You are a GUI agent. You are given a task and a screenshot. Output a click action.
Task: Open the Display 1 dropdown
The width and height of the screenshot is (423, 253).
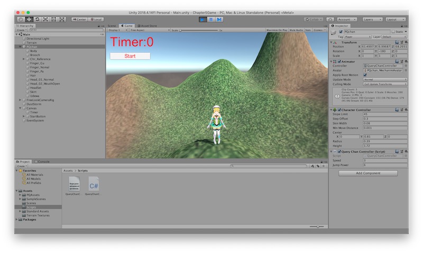117,30
